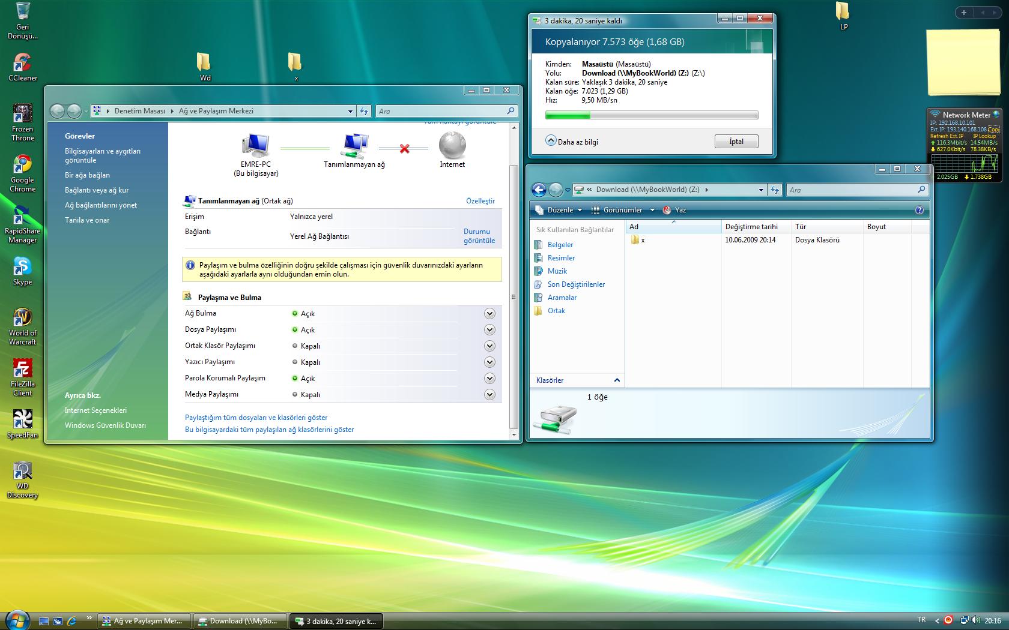
Task: Click the Windows Start orb
Action: tap(16, 620)
